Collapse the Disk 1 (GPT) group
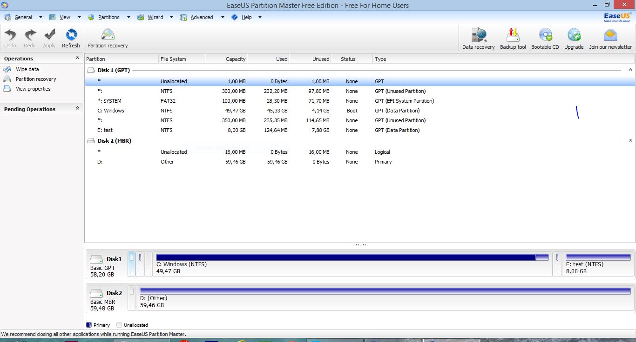Viewport: 636px width, 342px height. pos(630,70)
